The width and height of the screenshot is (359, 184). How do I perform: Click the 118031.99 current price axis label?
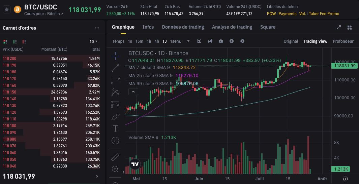(344, 66)
